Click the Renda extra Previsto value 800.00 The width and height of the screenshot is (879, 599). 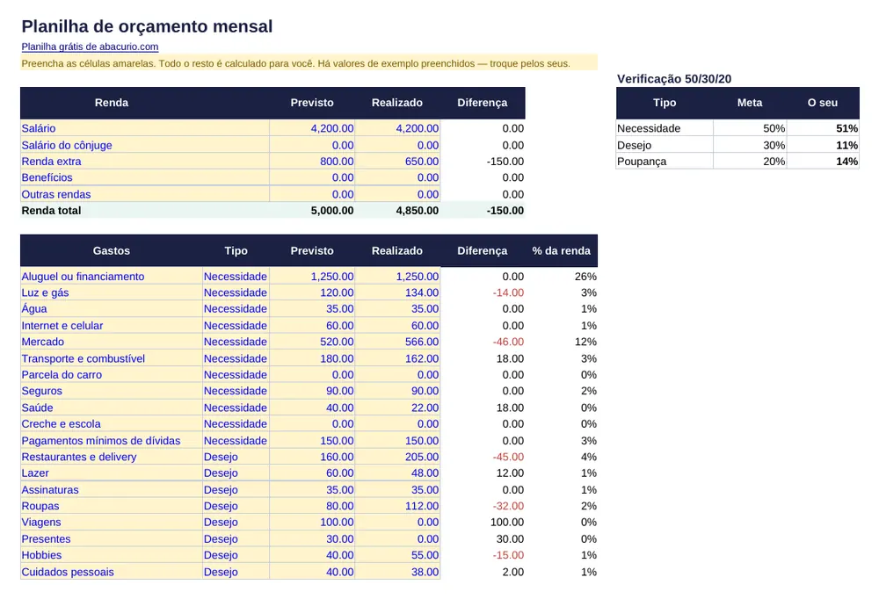(x=337, y=162)
